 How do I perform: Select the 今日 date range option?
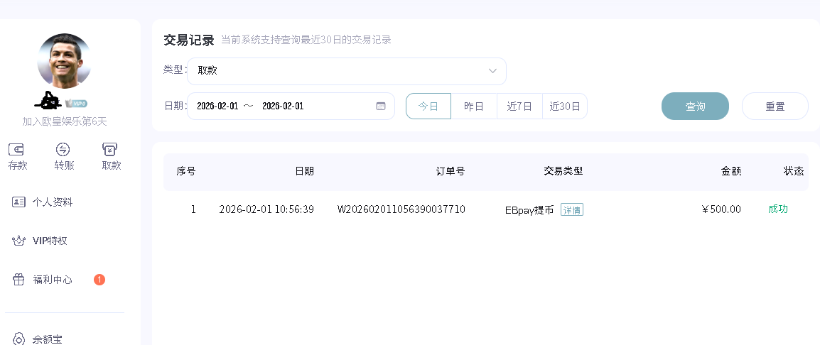tap(428, 106)
